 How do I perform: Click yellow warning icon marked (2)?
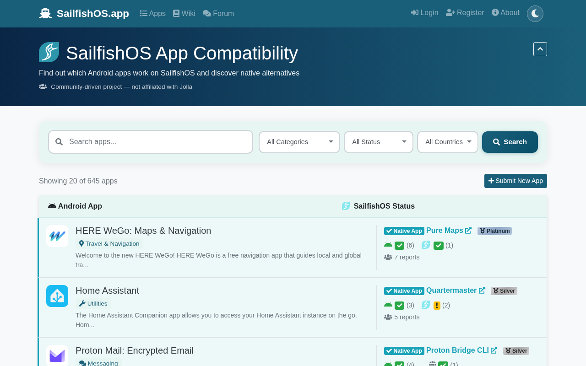(x=437, y=306)
